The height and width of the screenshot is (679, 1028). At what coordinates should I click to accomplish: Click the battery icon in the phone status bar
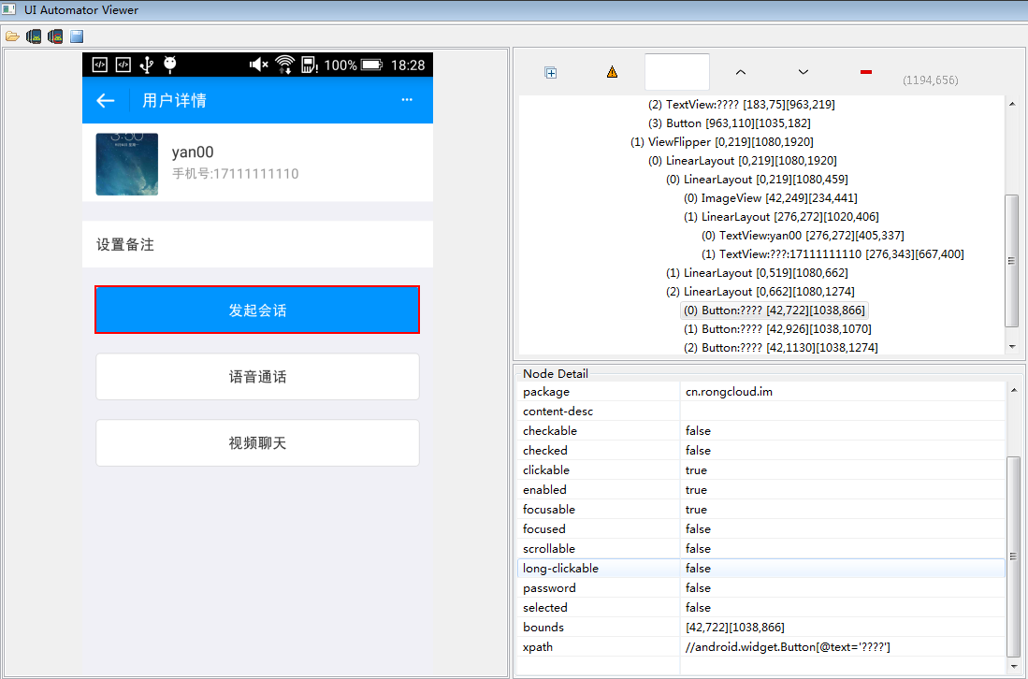coord(371,65)
